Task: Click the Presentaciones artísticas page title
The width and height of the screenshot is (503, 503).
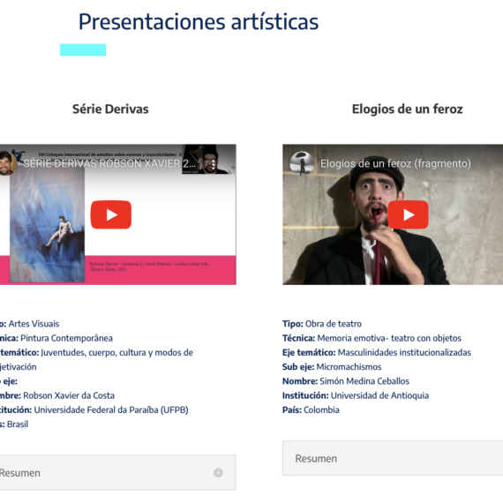Action: point(199,21)
